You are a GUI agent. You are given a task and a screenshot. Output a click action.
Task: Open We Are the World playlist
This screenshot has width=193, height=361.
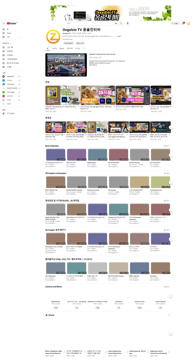pyautogui.click(x=118, y=155)
